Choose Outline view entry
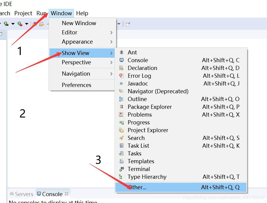Viewport: 267px width, 203px height. [x=181, y=99]
